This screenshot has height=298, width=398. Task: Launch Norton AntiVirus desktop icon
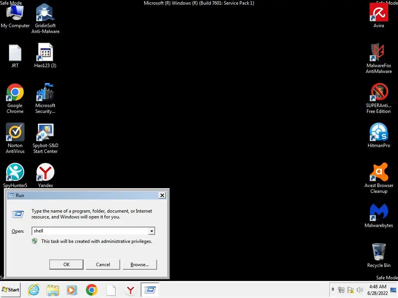pyautogui.click(x=15, y=139)
